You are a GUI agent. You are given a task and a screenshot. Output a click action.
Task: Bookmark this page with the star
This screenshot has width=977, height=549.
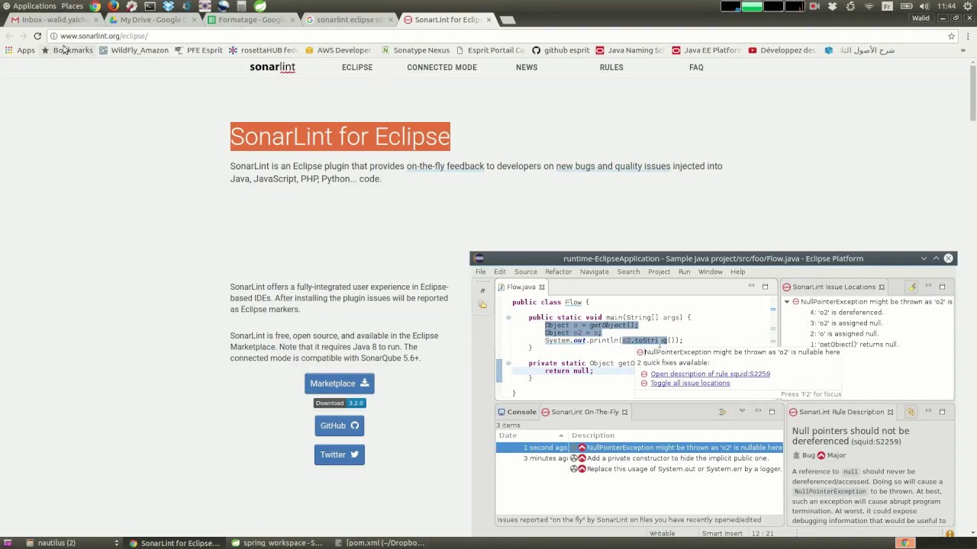(x=951, y=36)
